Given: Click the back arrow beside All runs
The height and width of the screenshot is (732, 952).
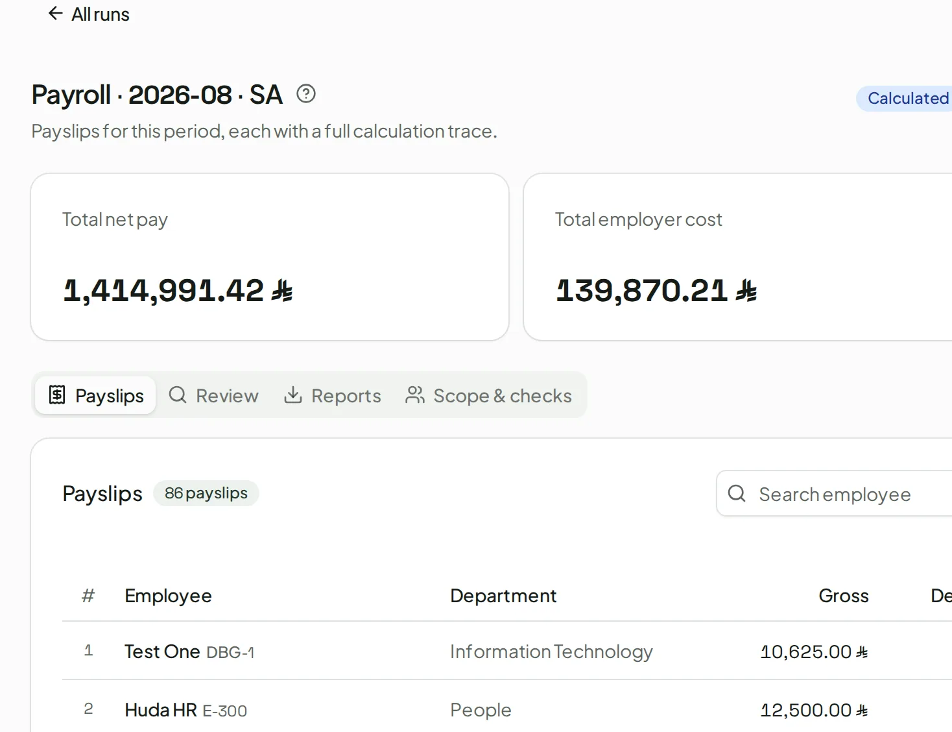Looking at the screenshot, I should pos(56,14).
